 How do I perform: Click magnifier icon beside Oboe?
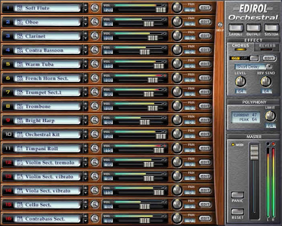tap(95, 22)
